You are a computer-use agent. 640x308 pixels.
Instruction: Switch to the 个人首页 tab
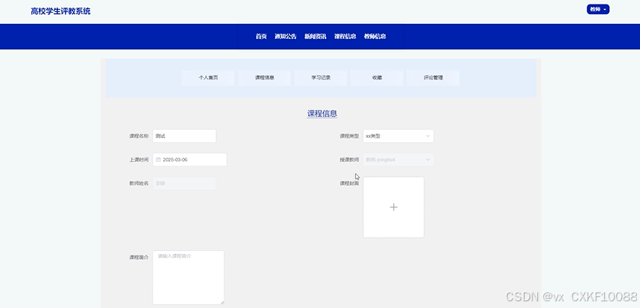point(208,78)
